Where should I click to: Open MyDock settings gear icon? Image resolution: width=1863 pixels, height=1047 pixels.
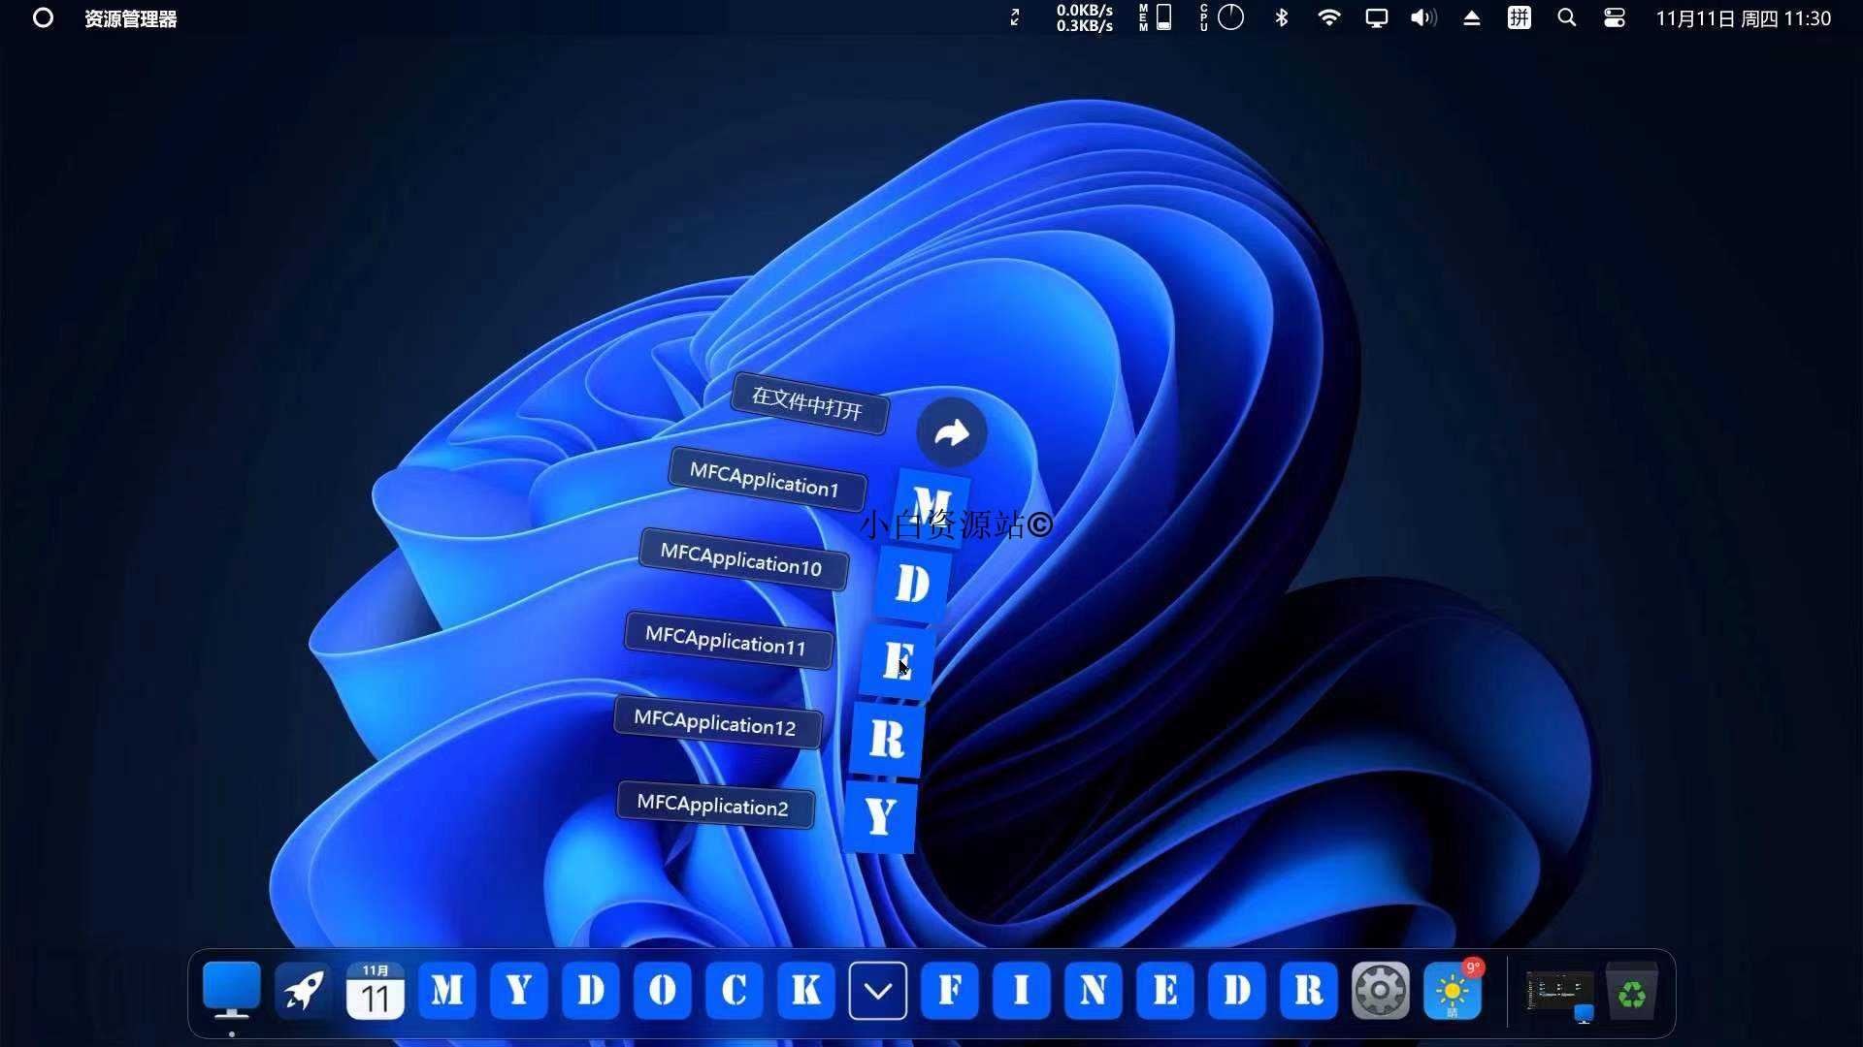[x=1380, y=991]
